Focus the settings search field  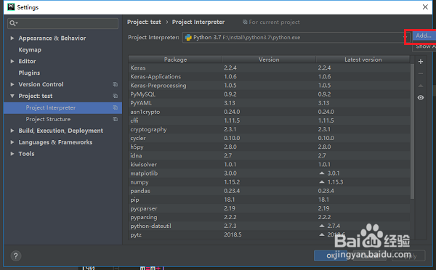pos(62,23)
